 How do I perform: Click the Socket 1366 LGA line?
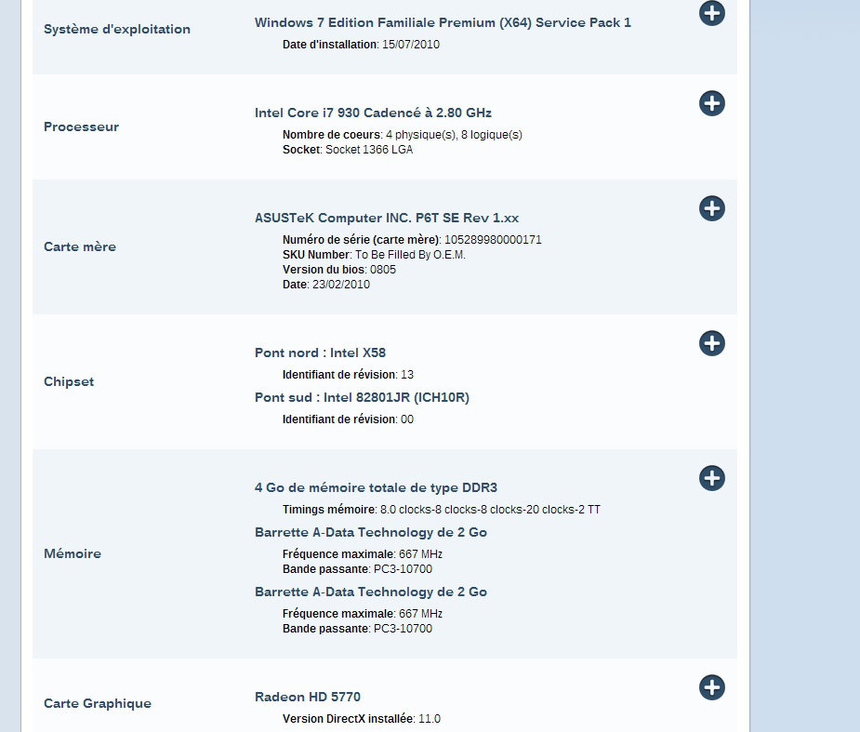(348, 150)
